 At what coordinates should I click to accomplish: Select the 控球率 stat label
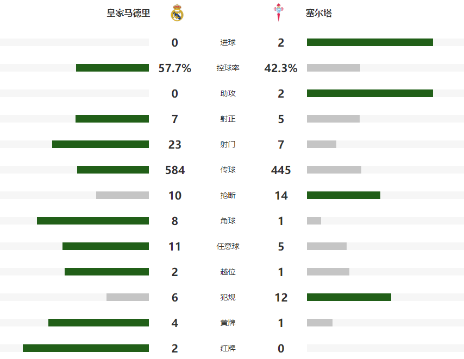[228, 68]
